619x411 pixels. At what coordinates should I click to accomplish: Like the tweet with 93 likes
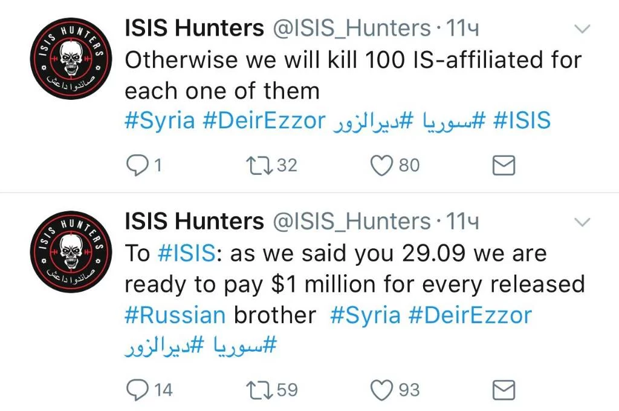(381, 390)
